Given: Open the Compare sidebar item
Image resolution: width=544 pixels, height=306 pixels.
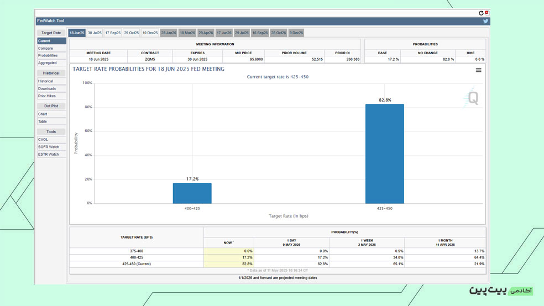Looking at the screenshot, I should (x=51, y=49).
